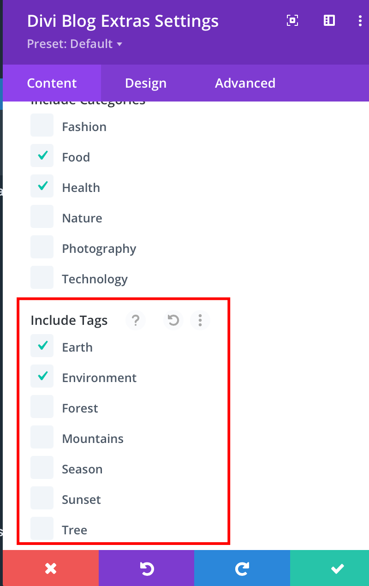The width and height of the screenshot is (369, 586).
Task: Check the Sunset tag
Action: [x=42, y=498]
